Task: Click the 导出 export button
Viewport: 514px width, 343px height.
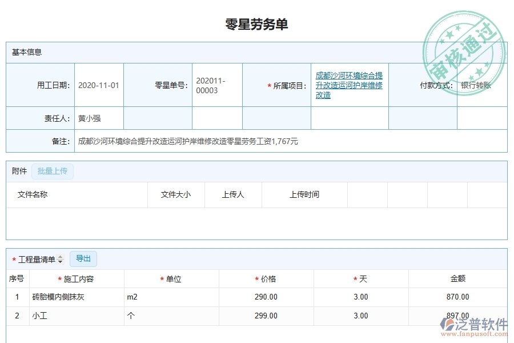Action: pos(83,258)
